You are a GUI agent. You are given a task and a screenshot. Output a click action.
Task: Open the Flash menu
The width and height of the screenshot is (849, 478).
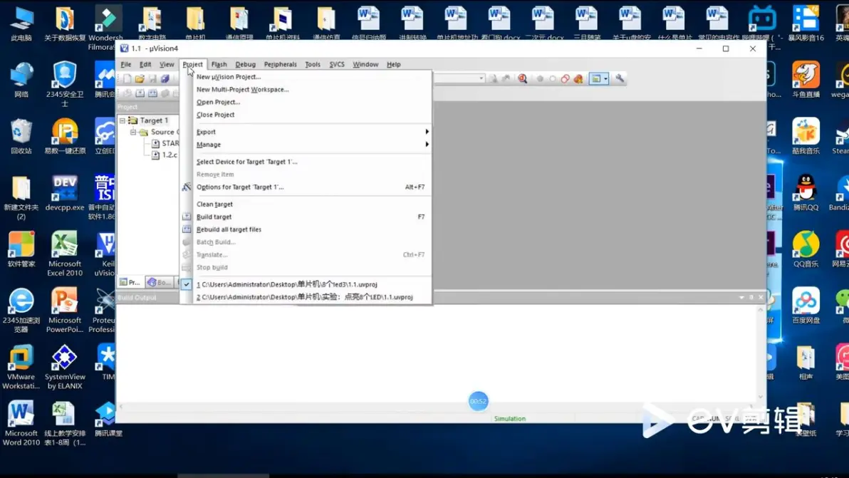(219, 64)
